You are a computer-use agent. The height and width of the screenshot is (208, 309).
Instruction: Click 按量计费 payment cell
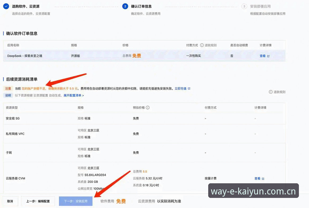pos(210,178)
